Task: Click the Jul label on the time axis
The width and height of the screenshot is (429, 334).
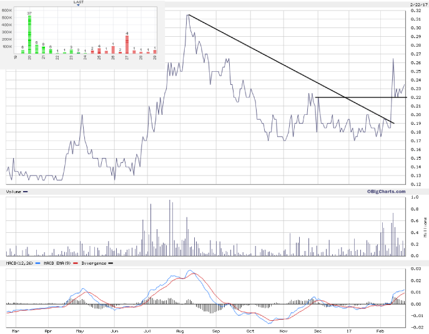Action: pos(148,328)
